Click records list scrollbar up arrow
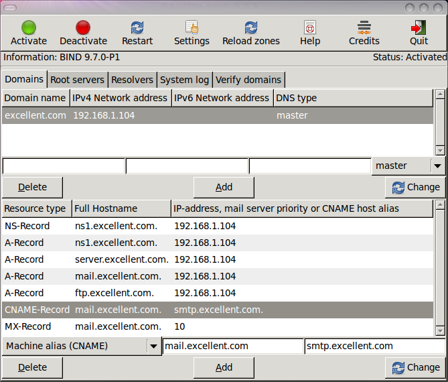Viewport: 448px width, 382px height. (440, 204)
